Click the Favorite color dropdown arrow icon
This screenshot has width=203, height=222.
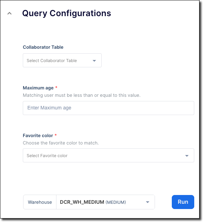coord(187,156)
